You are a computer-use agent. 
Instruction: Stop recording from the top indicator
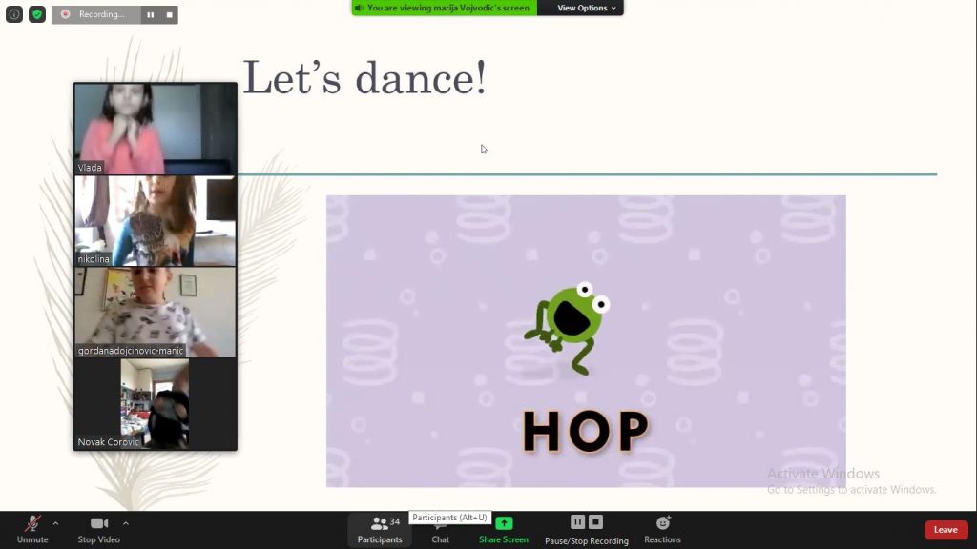pos(169,14)
